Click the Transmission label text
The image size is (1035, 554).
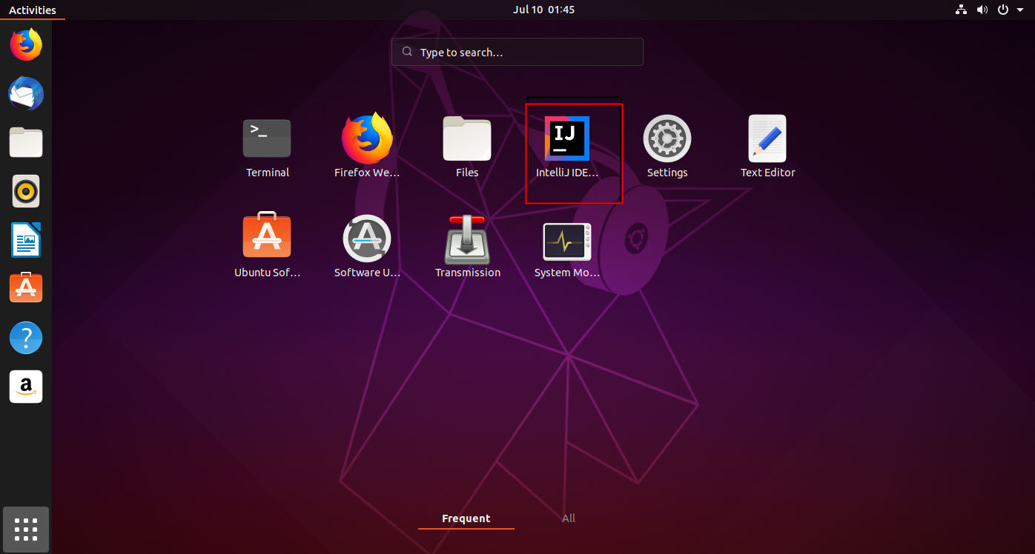[468, 273]
